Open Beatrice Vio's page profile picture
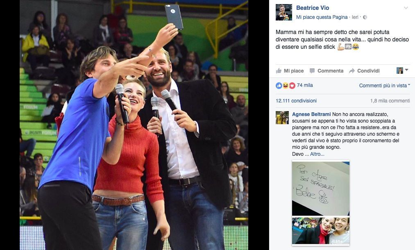The image size is (415, 250). (x=284, y=12)
